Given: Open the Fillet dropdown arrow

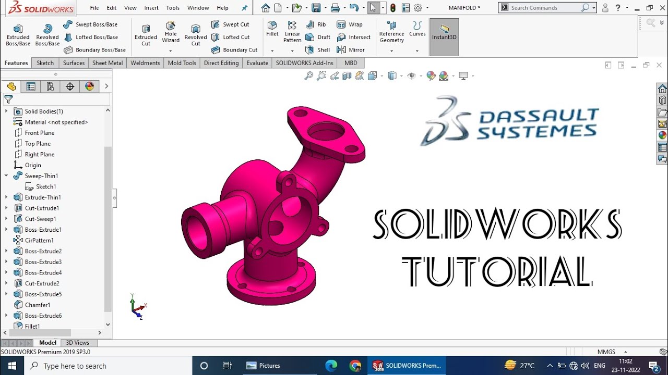Looking at the screenshot, I should tap(272, 51).
